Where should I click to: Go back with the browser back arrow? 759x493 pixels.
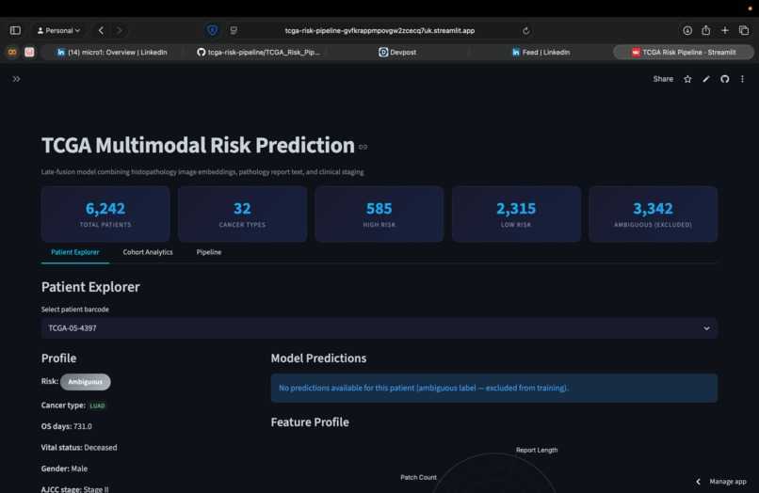coord(101,30)
